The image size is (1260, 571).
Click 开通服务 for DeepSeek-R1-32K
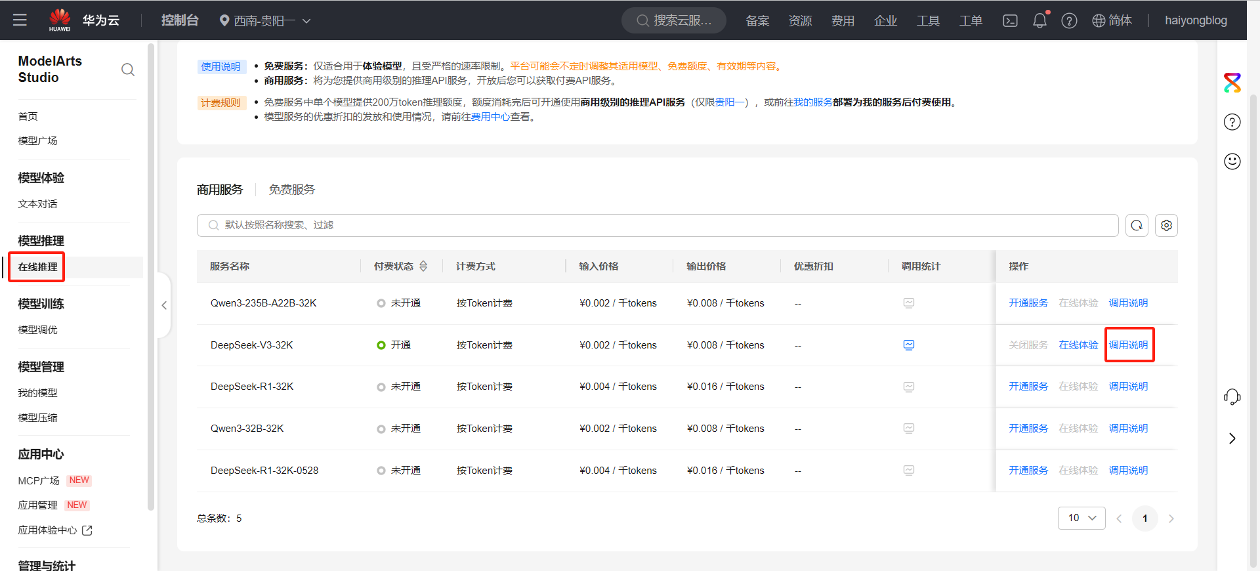click(1028, 387)
